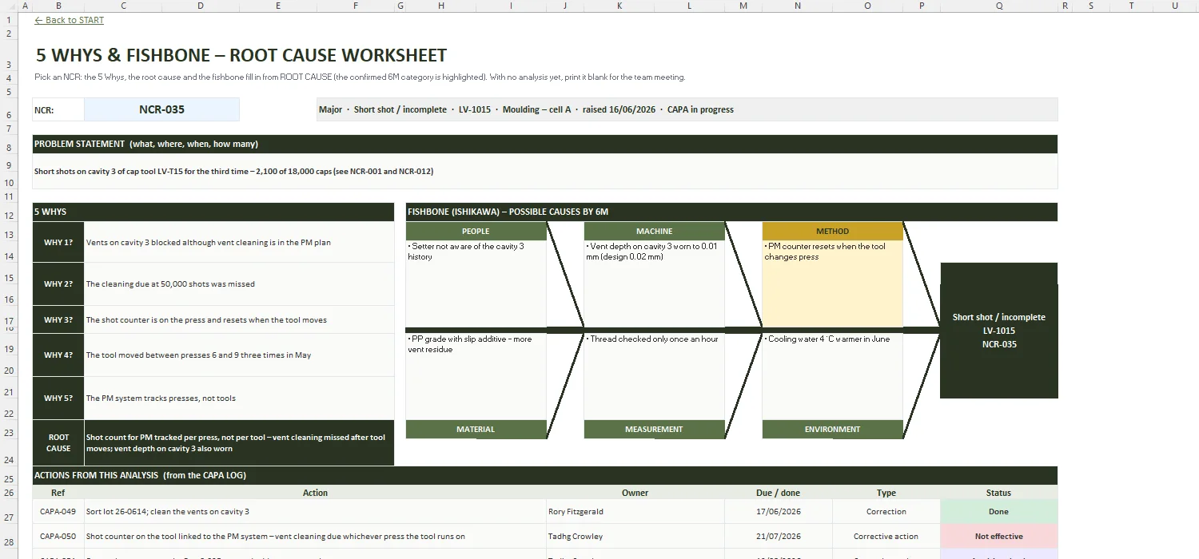Image resolution: width=1199 pixels, height=559 pixels.
Task: Click the action Shot counter on the tool linked to PM
Action: (x=315, y=537)
